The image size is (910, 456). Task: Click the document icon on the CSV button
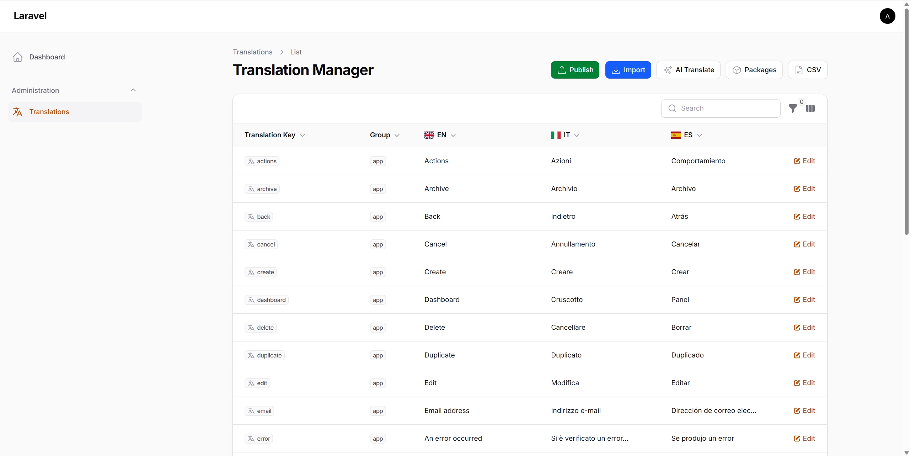point(799,70)
